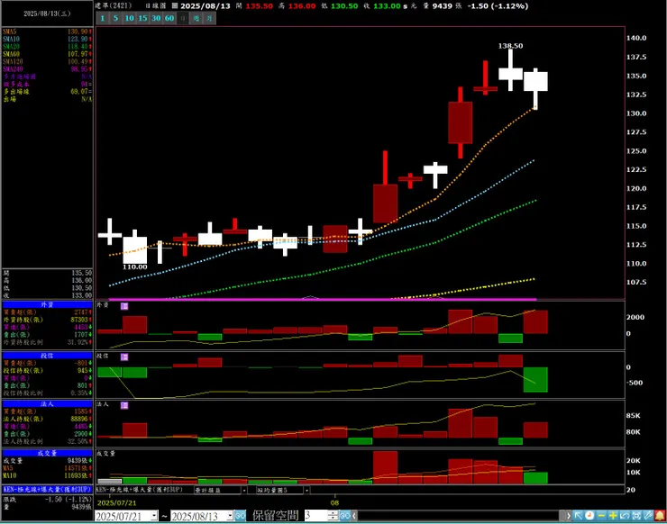Select the 1-minute timeframe button
The height and width of the screenshot is (524, 667).
[103, 18]
